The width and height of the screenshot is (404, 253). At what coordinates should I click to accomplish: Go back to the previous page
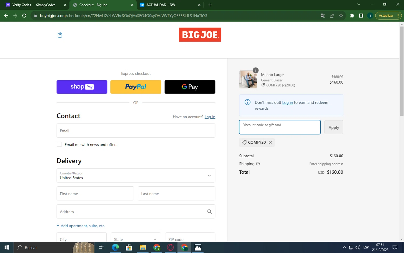6,16
